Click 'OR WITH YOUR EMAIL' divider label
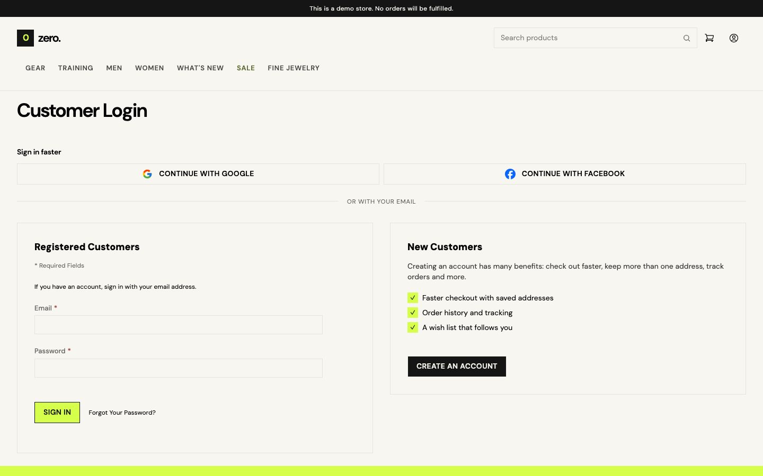Image resolution: width=763 pixels, height=476 pixels. [381, 202]
